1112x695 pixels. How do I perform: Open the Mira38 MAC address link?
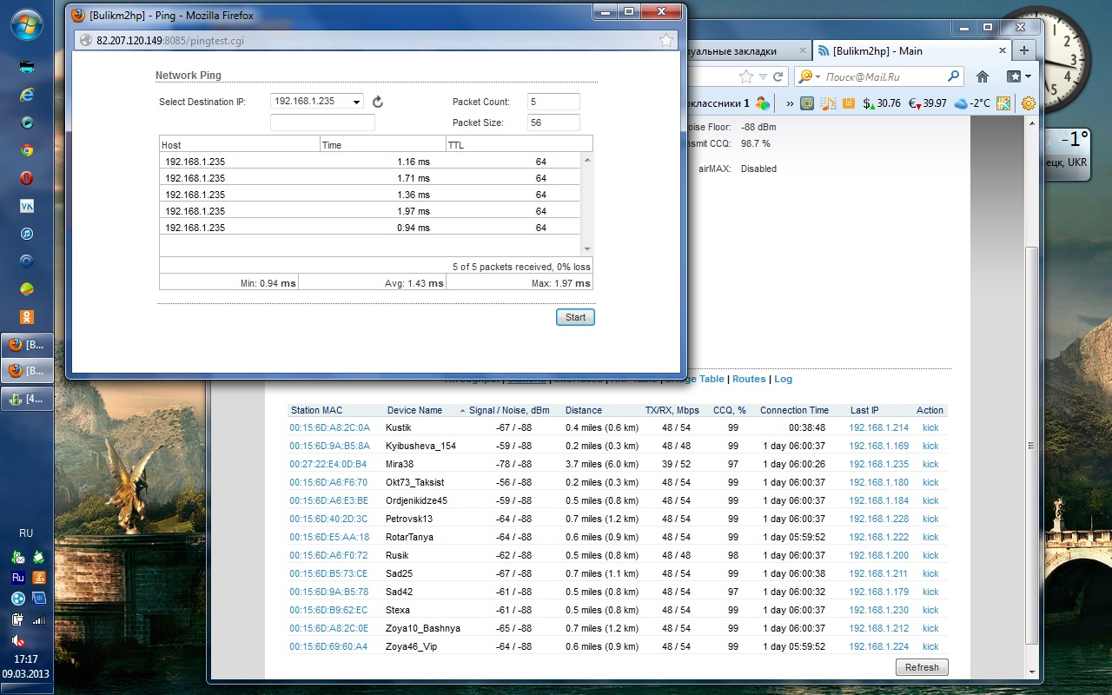coord(328,464)
